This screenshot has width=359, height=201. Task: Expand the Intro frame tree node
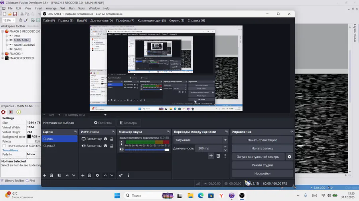(x=7, y=36)
